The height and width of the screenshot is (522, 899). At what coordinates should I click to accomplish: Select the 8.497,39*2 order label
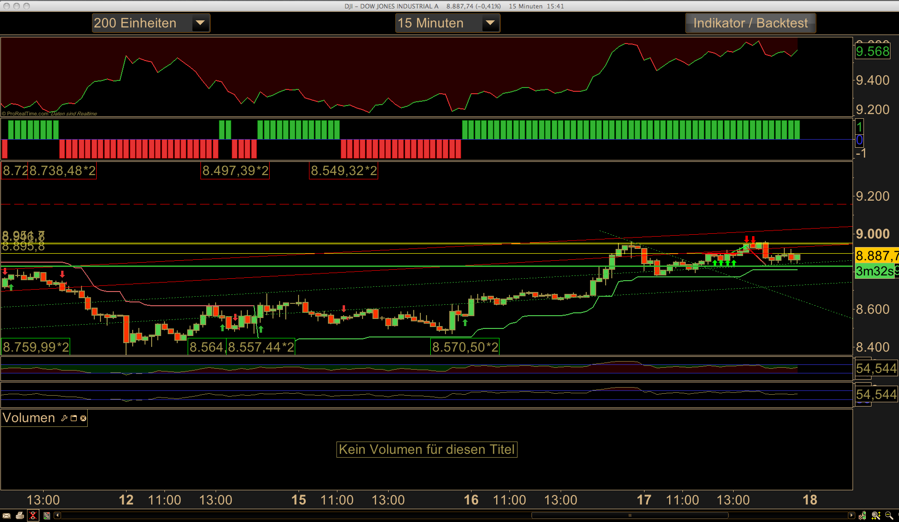(236, 171)
